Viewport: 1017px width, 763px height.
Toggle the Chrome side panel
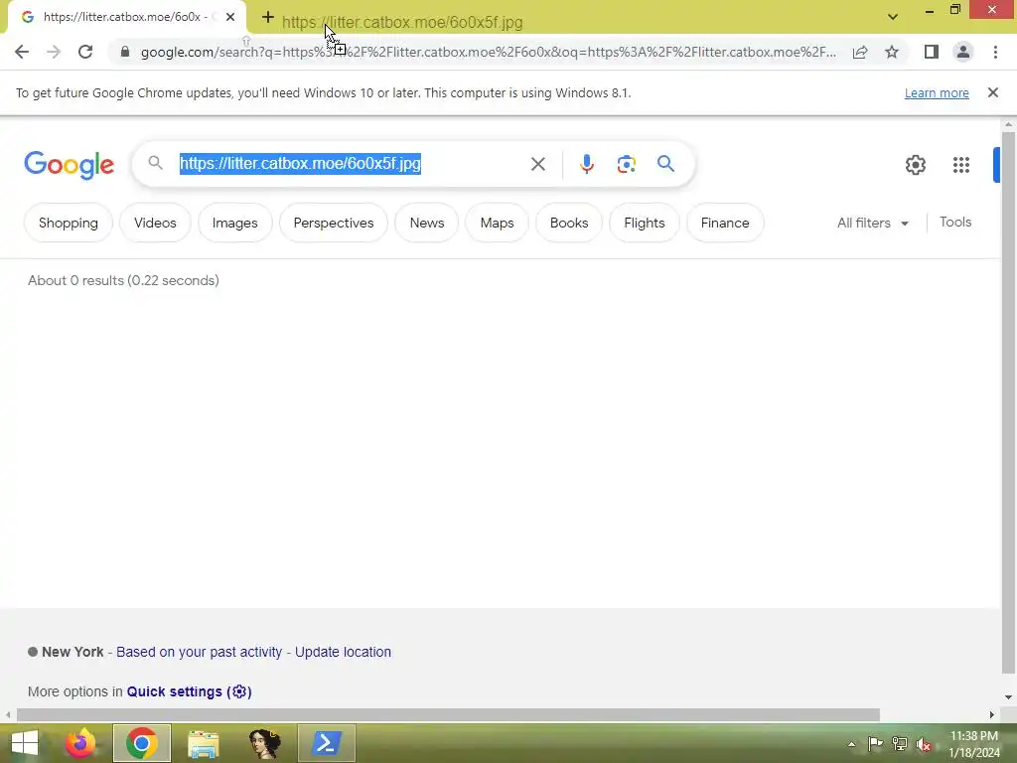coord(932,52)
